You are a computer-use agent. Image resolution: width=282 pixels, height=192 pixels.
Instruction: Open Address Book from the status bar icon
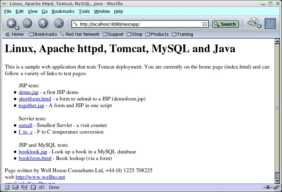[x=33, y=187]
